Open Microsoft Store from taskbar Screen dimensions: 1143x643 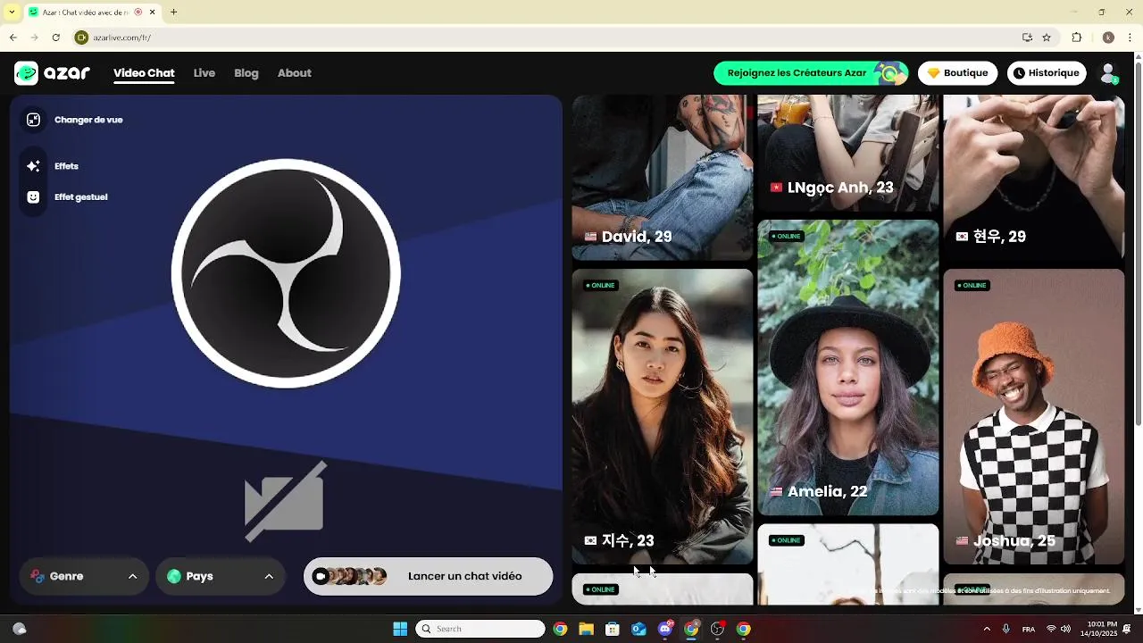[x=613, y=629]
